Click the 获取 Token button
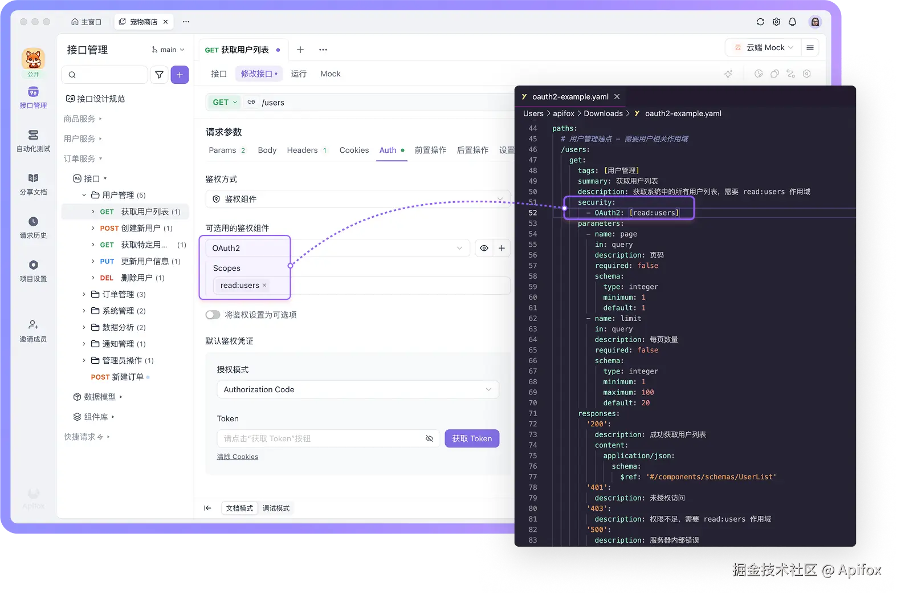Image resolution: width=897 pixels, height=594 pixels. click(x=472, y=438)
